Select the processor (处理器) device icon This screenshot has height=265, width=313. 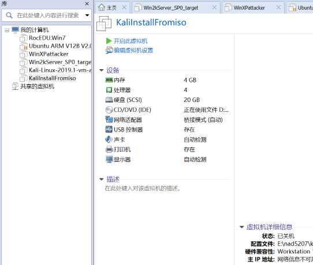[109, 90]
